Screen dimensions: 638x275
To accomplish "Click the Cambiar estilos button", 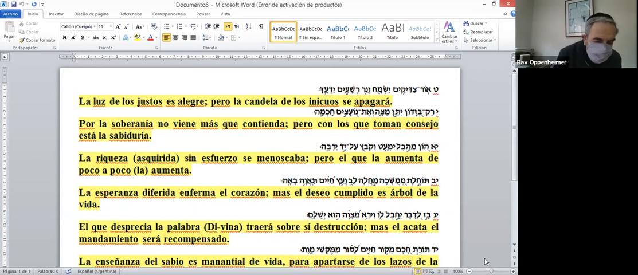I will [449, 32].
